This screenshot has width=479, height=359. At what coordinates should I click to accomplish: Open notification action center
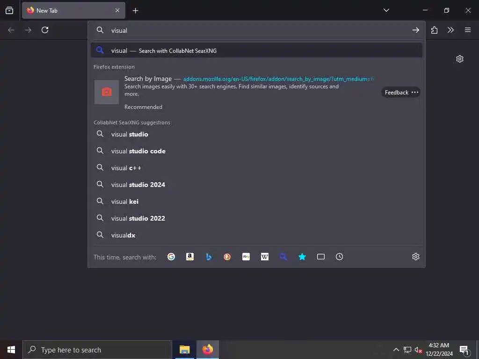[464, 350]
